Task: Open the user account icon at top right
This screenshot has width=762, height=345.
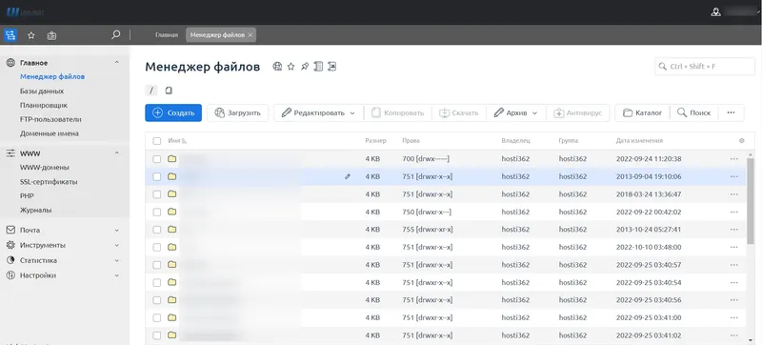Action: [x=715, y=12]
